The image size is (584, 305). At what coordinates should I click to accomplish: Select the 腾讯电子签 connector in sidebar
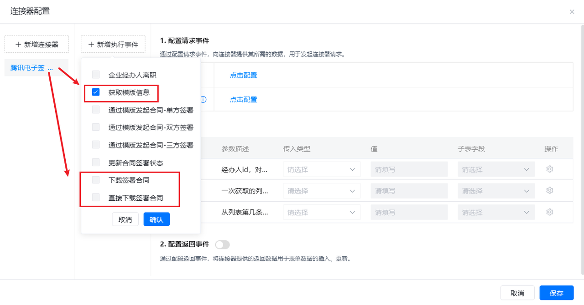click(32, 68)
